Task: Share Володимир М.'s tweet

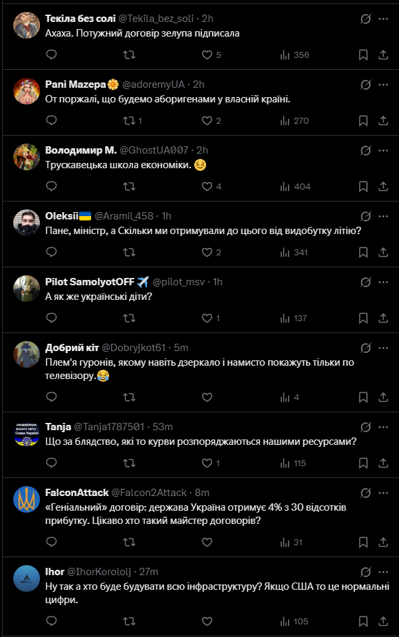Action: (382, 186)
